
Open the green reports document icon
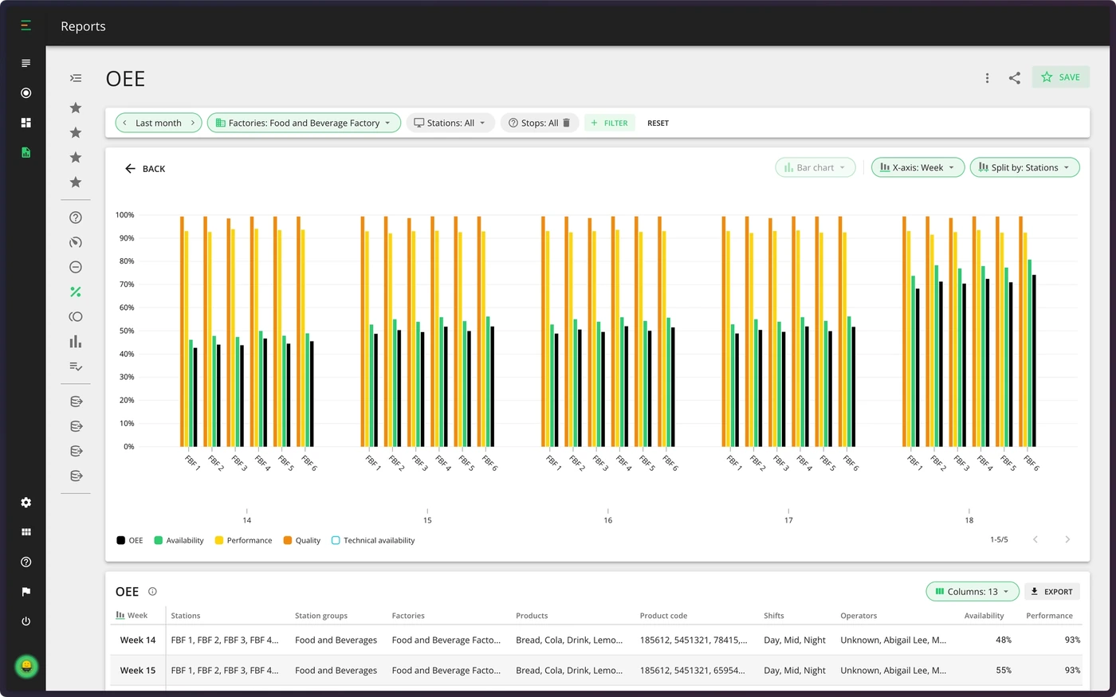26,152
